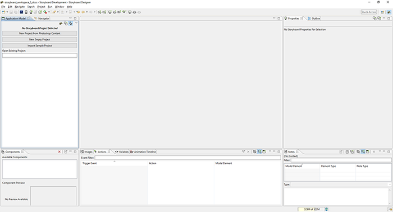393x212 pixels.
Task: Click New Project from Photoshop Content button
Action: click(x=40, y=33)
